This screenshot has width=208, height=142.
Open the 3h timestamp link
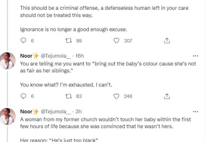click(78, 112)
